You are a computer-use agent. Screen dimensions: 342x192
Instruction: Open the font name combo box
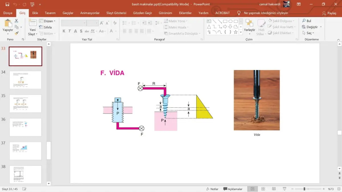pos(74,23)
